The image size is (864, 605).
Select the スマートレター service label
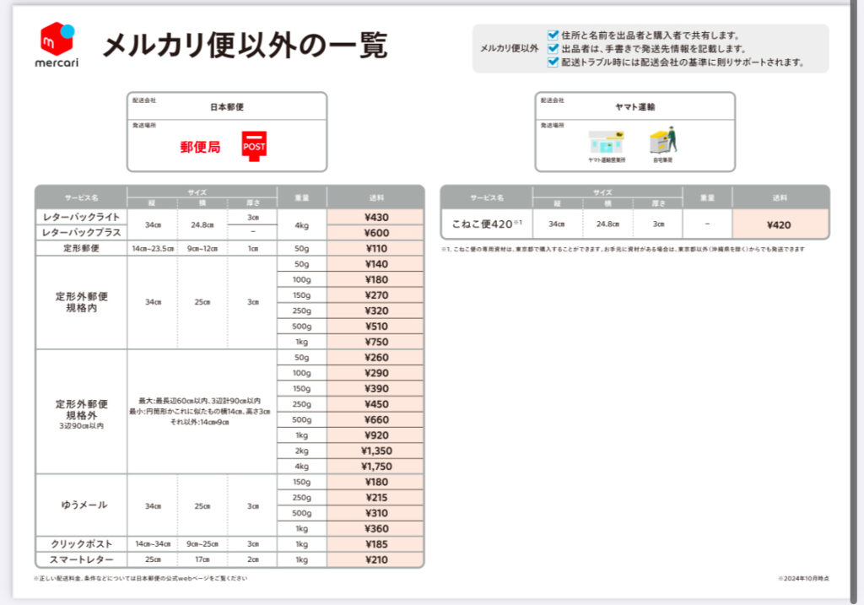[82, 559]
